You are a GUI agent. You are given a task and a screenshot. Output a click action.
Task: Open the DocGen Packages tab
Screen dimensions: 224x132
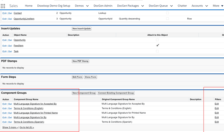point(128,6)
